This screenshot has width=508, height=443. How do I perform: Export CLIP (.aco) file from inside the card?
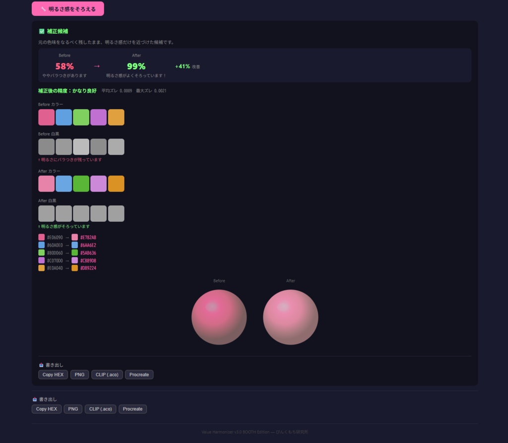107,375
